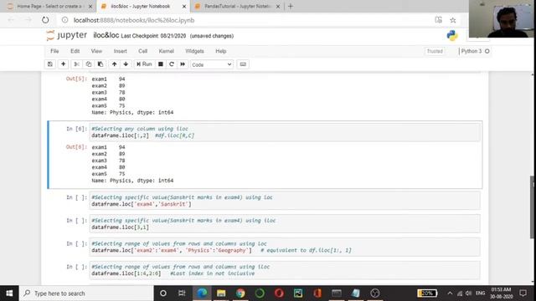
Task: Click the Python 3 kernel status indicator
Action: point(475,51)
